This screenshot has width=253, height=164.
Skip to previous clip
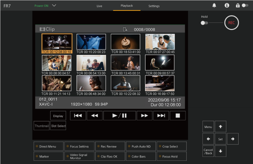tap(78, 116)
